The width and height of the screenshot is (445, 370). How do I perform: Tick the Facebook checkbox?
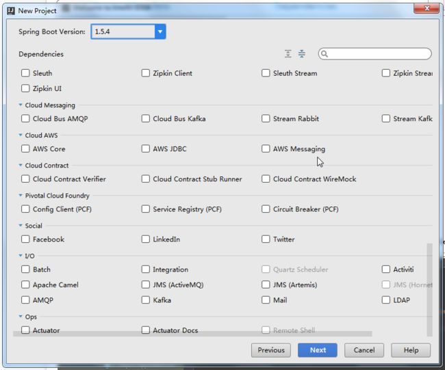pos(25,239)
